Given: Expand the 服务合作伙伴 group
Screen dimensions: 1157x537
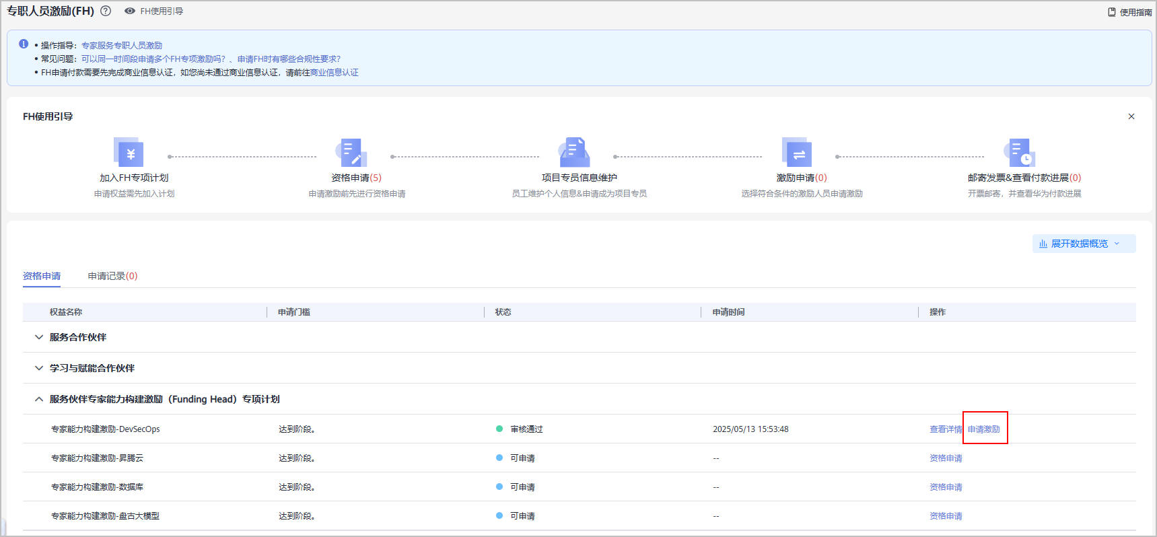Looking at the screenshot, I should 39,337.
